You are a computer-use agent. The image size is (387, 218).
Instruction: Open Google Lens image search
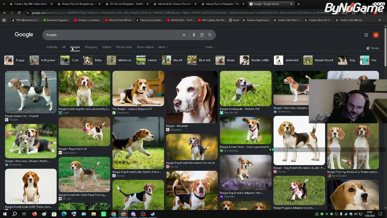point(202,35)
